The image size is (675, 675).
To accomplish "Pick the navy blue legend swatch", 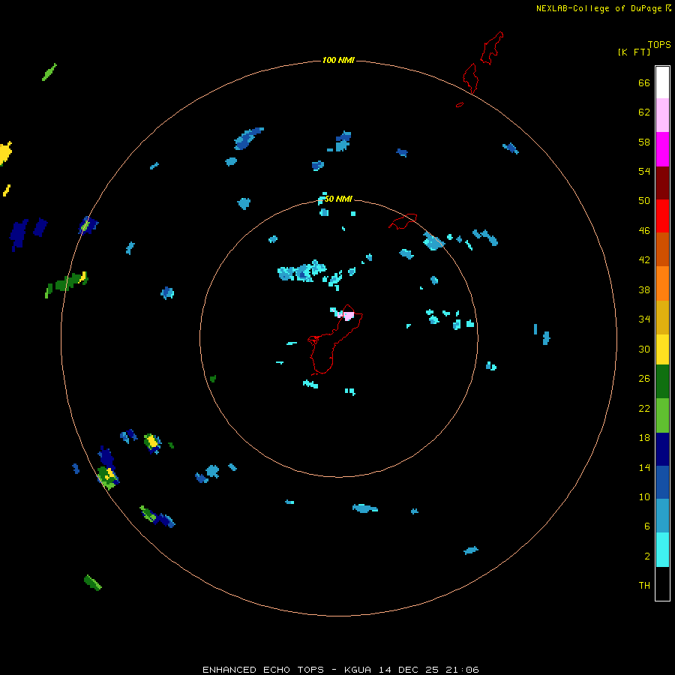I will (662, 449).
